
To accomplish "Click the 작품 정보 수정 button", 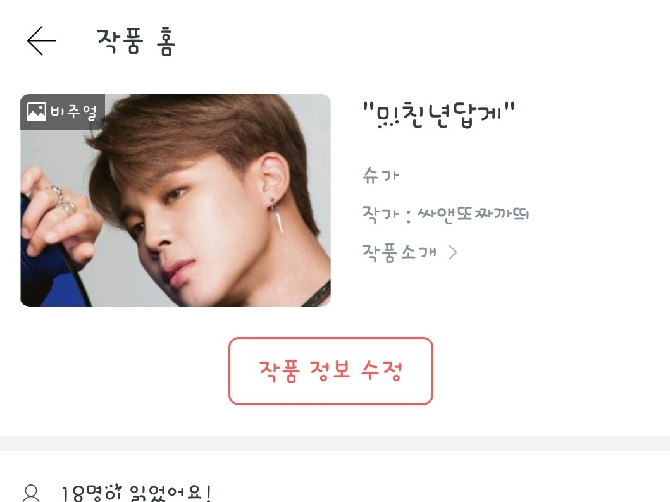I will (331, 371).
